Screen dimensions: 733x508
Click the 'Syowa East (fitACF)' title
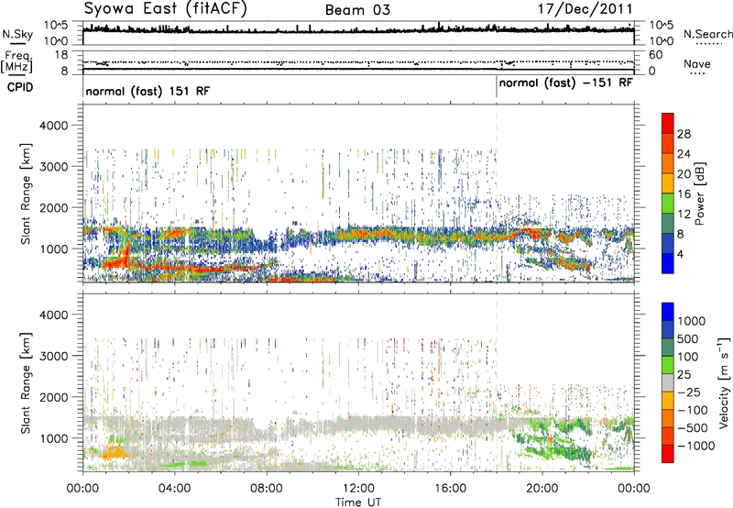[166, 9]
